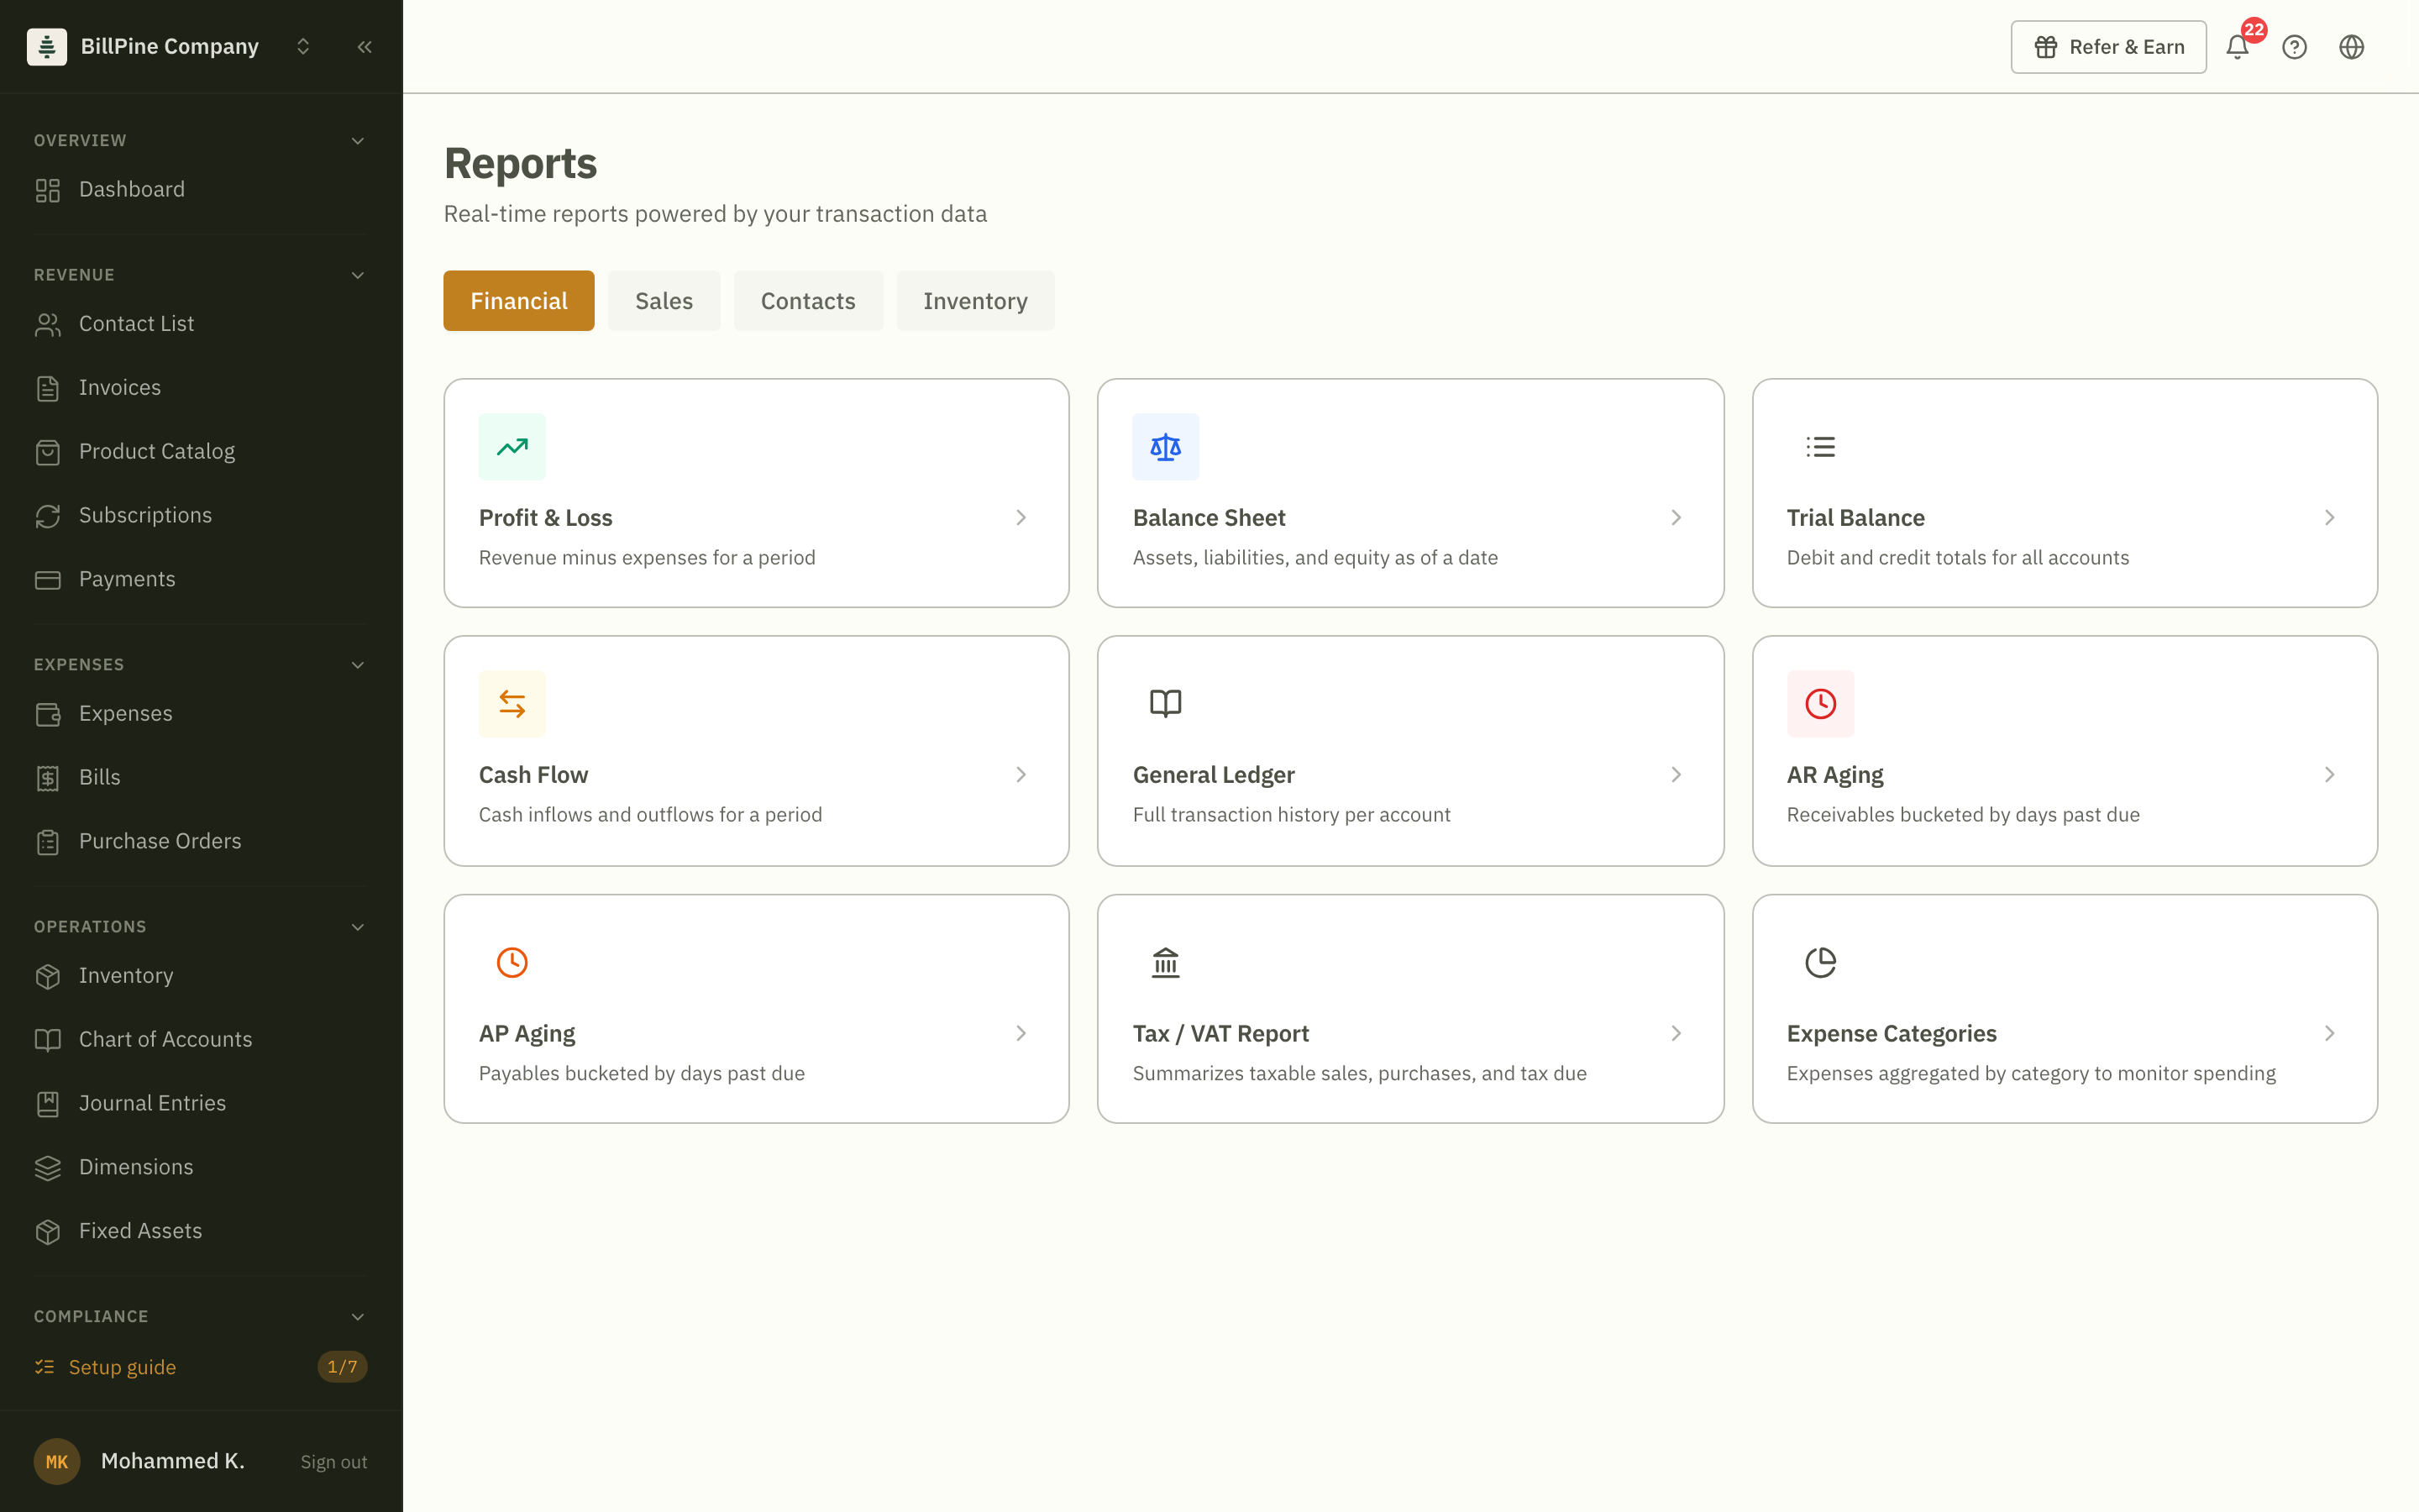Open Expense Categories via its chevron

point(2329,1034)
